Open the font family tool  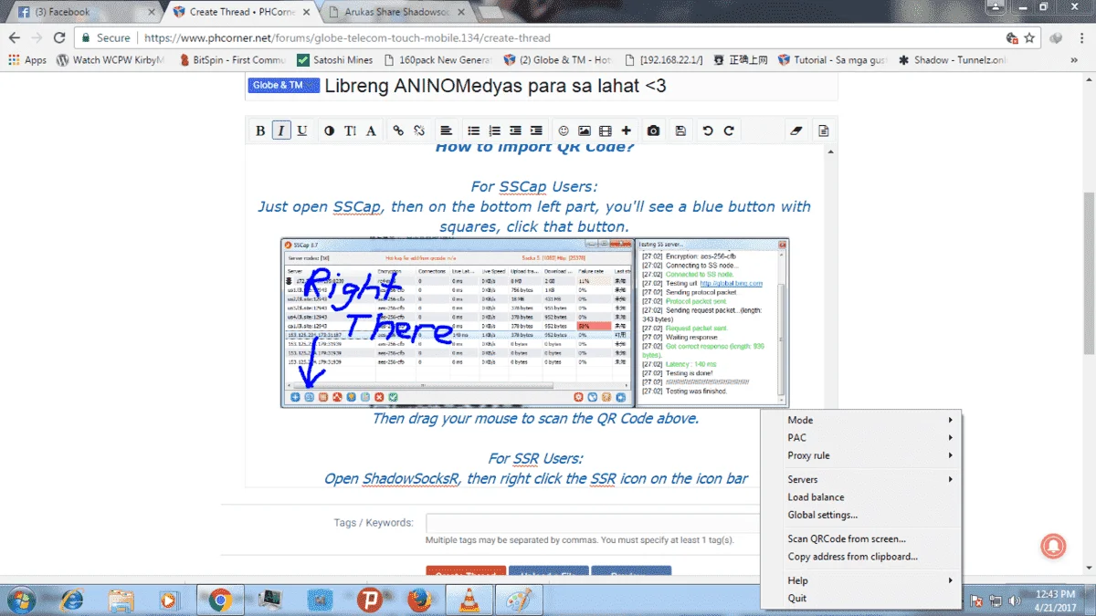point(371,131)
